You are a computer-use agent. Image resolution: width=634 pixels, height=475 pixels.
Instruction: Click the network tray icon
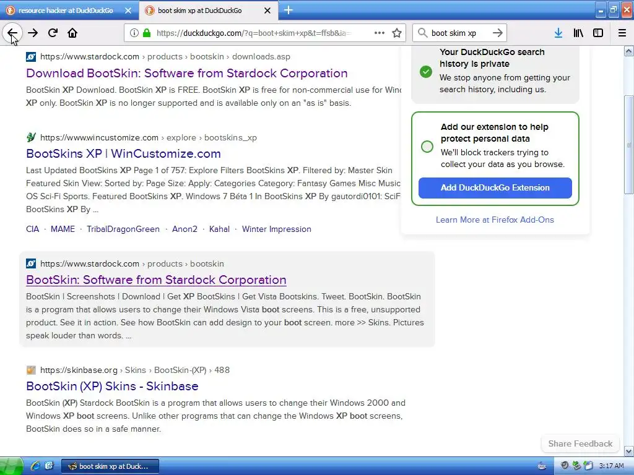coord(576,466)
